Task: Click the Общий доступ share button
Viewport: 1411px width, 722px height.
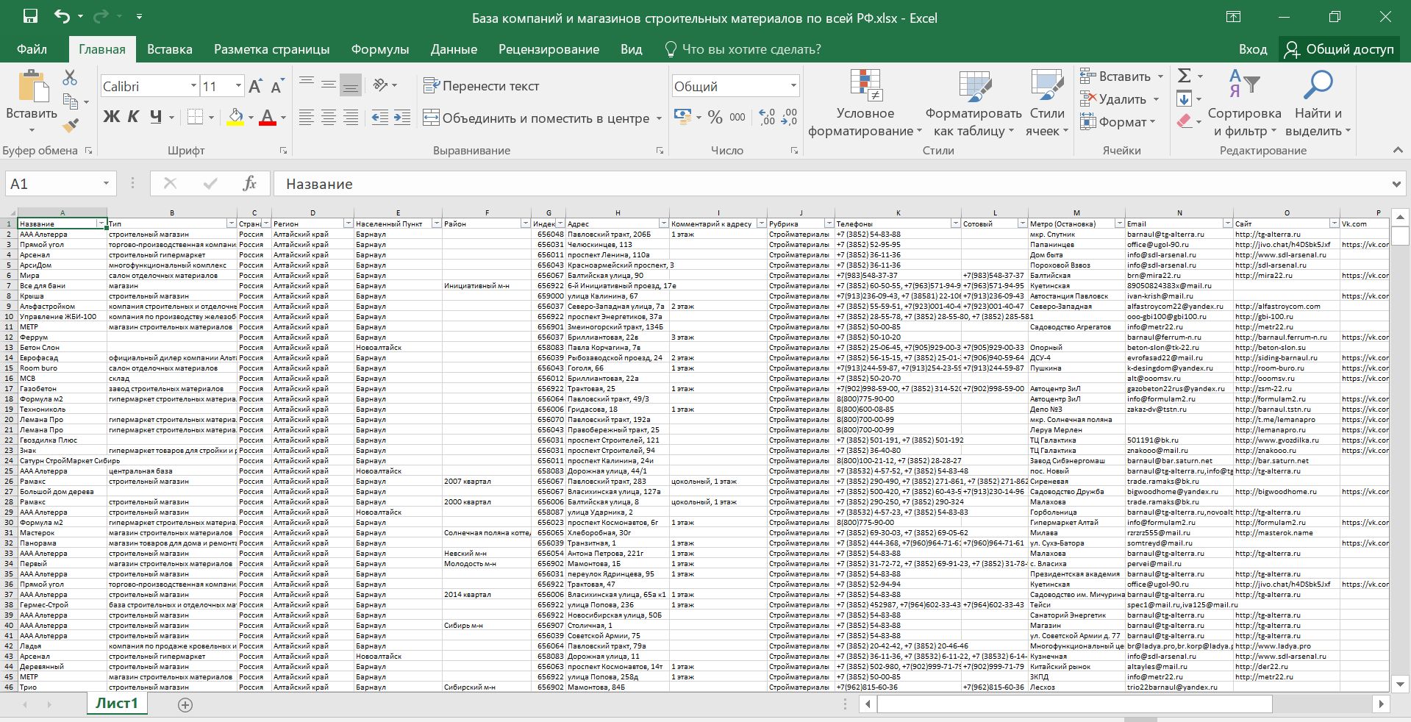Action: coord(1340,49)
